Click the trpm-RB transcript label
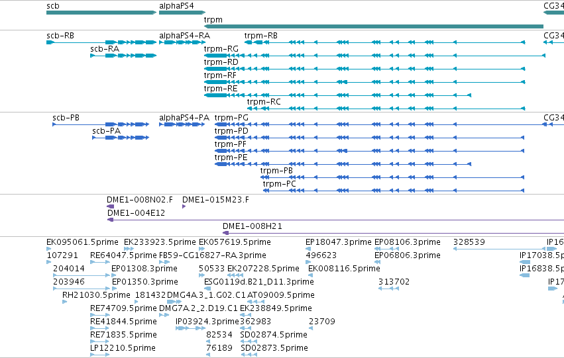Screen dimensions: 564x358 tap(260, 36)
